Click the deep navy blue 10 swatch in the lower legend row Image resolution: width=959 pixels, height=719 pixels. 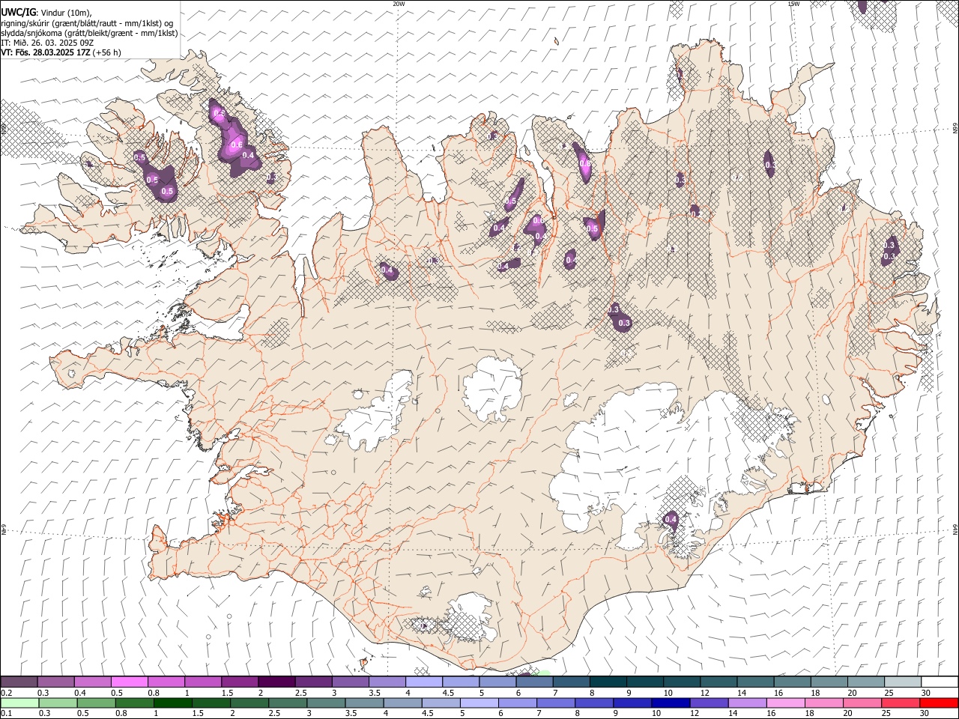(670, 703)
